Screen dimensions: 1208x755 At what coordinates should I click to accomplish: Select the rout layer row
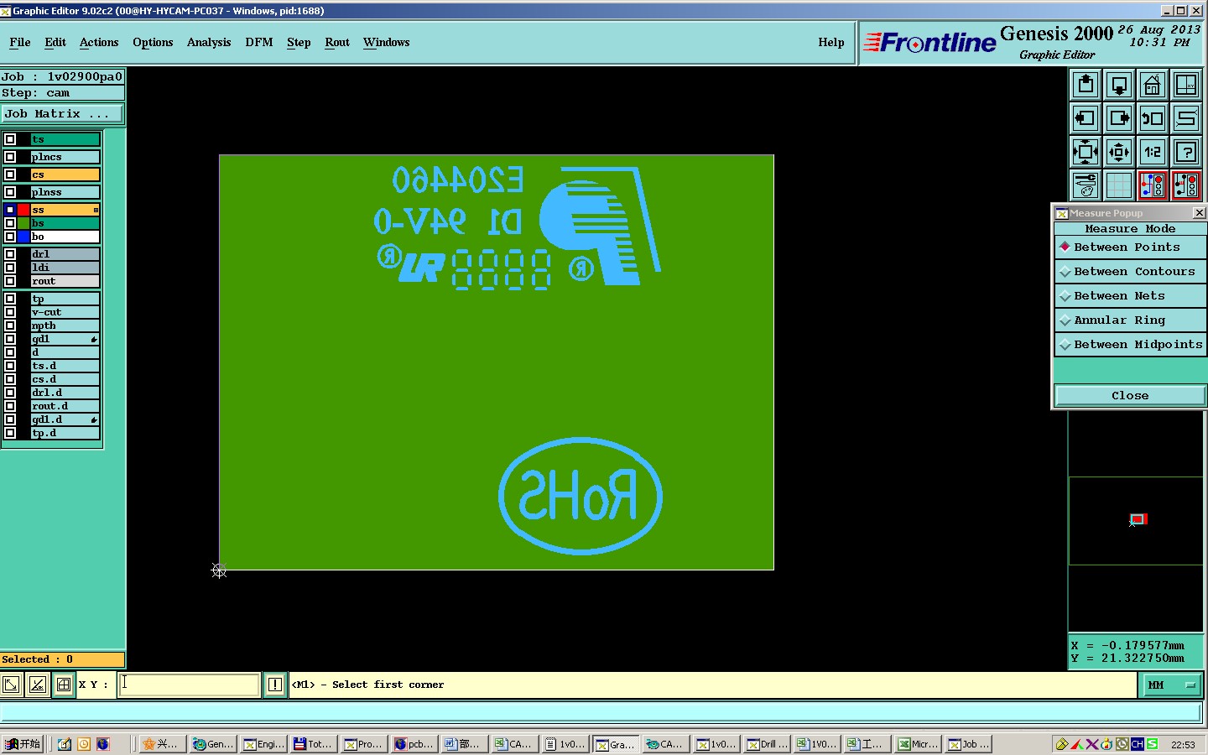tap(65, 281)
